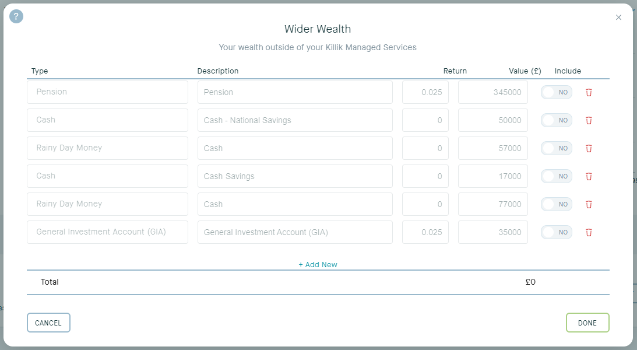Open the General Investment Account type dropdown
This screenshot has height=350, width=637.
107,232
